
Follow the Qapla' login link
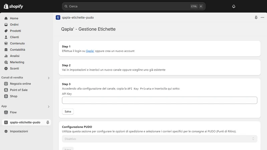(x=90, y=51)
